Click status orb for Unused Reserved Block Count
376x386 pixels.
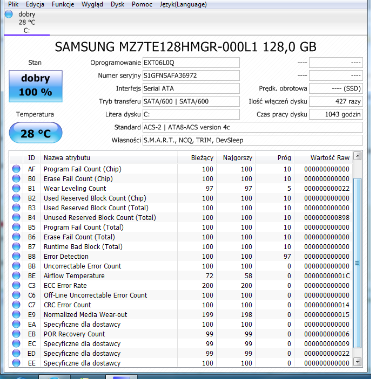(16, 217)
